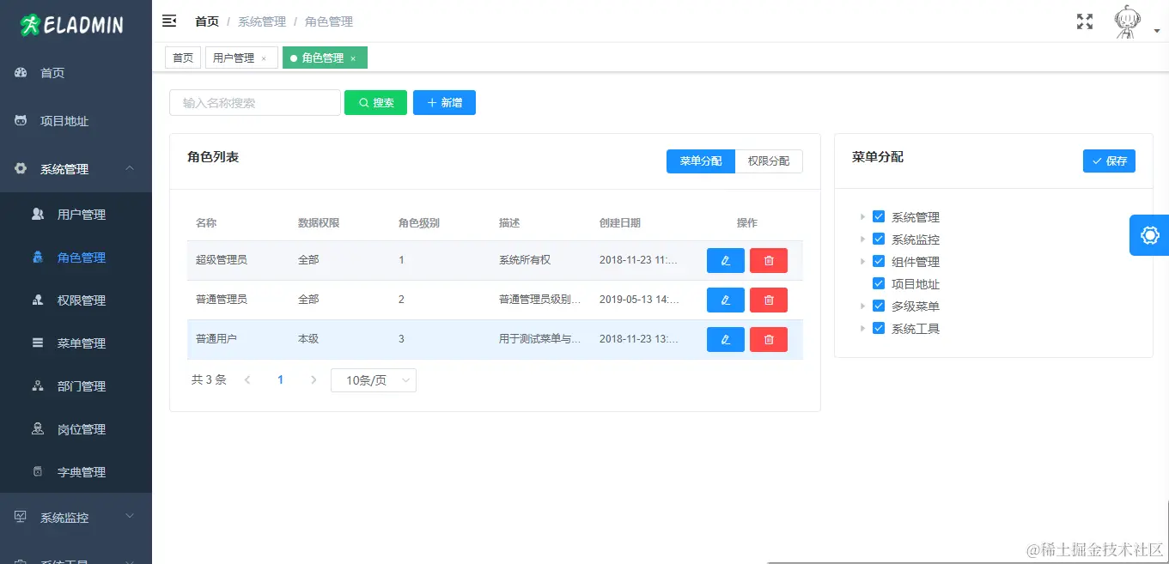Screen dimensions: 1169x564
Task: Save the menu assignment with 保存
Action: click(1109, 161)
